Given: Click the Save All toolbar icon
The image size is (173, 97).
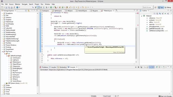Looking at the screenshot, I should tap(9, 7).
